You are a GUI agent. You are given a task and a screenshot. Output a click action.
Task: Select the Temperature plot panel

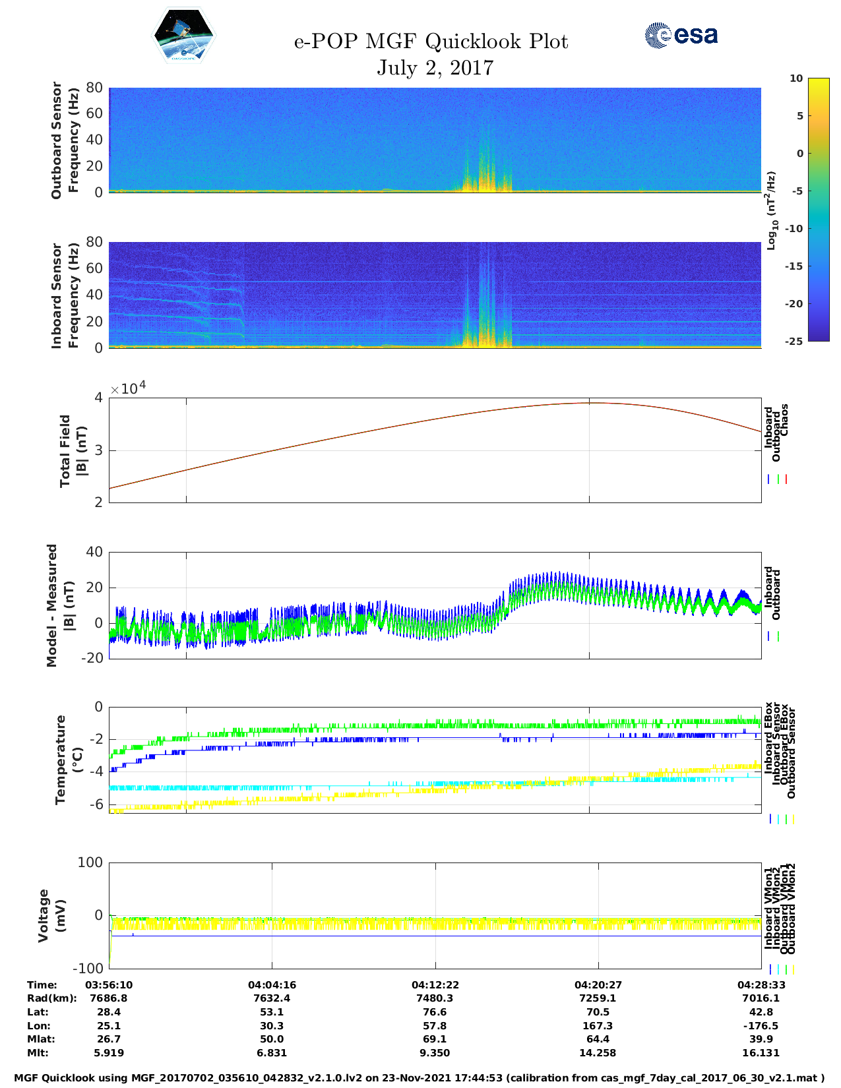[x=435, y=760]
